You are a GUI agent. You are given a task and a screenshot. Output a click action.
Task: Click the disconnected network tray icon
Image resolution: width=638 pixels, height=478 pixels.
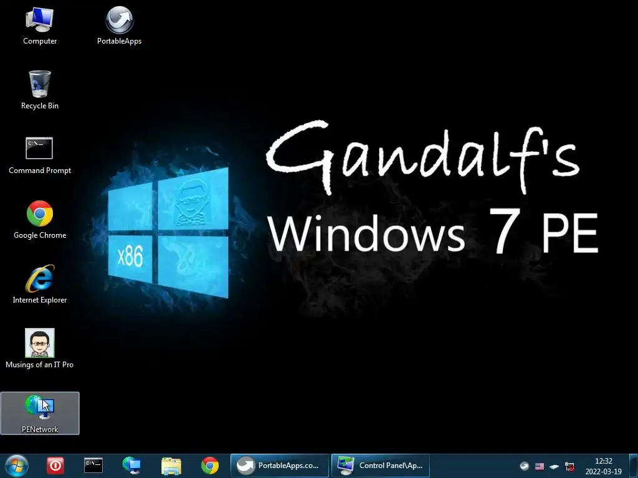click(569, 466)
